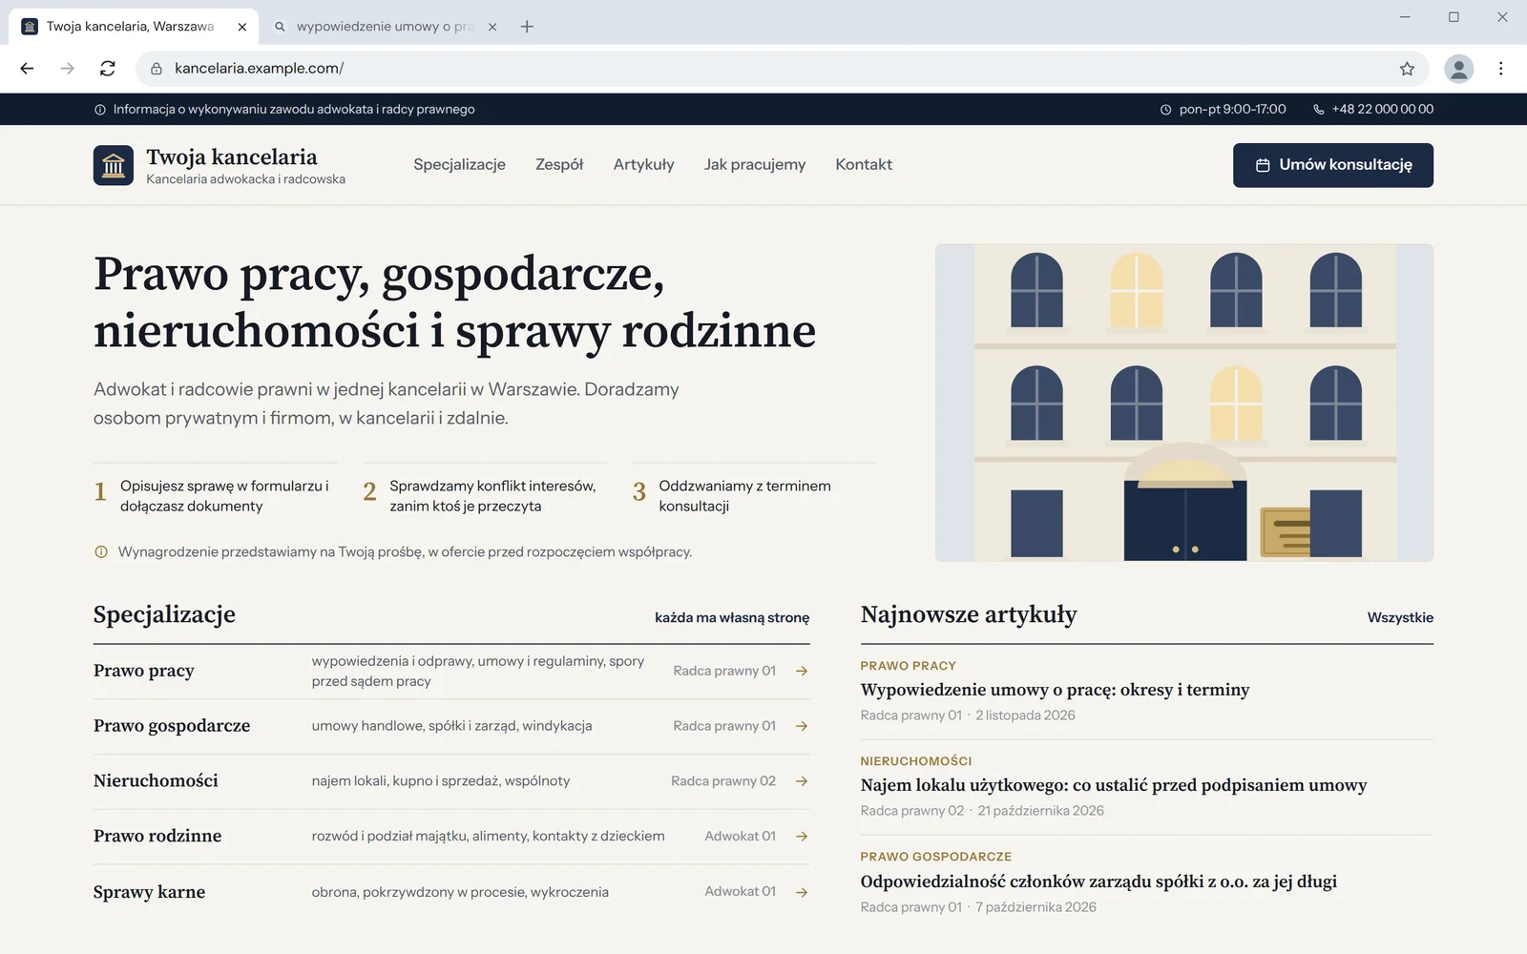Viewport: 1527px width, 954px height.
Task: Click 'Opisujesz sprawę w formularzu' step text
Action: pyautogui.click(x=224, y=496)
